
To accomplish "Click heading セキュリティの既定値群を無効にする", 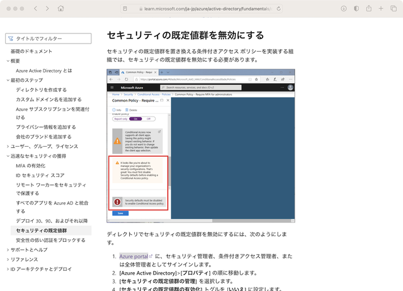I will click(185, 35).
